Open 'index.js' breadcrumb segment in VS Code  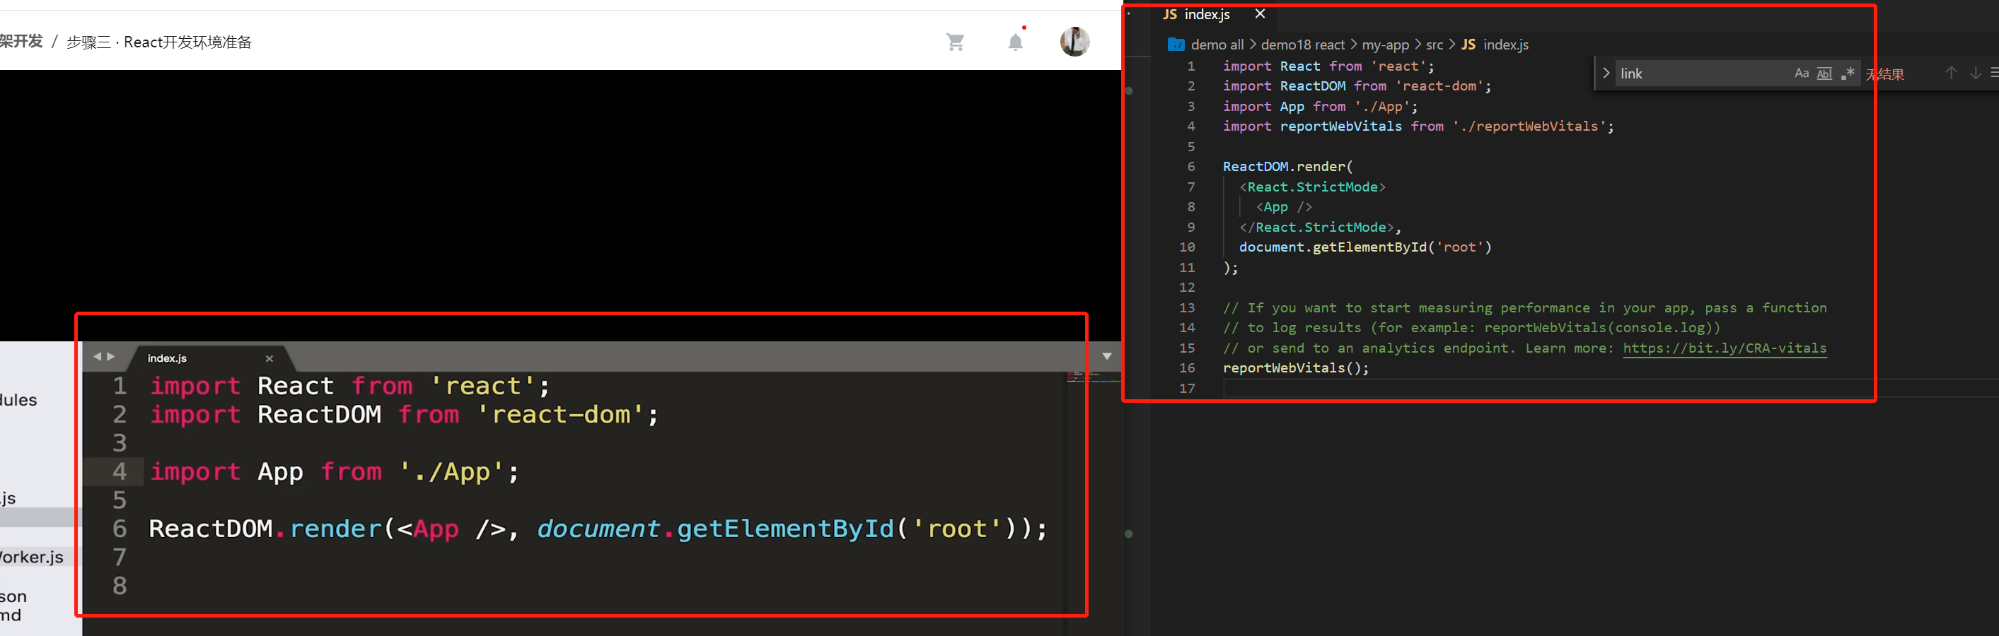pos(1495,45)
